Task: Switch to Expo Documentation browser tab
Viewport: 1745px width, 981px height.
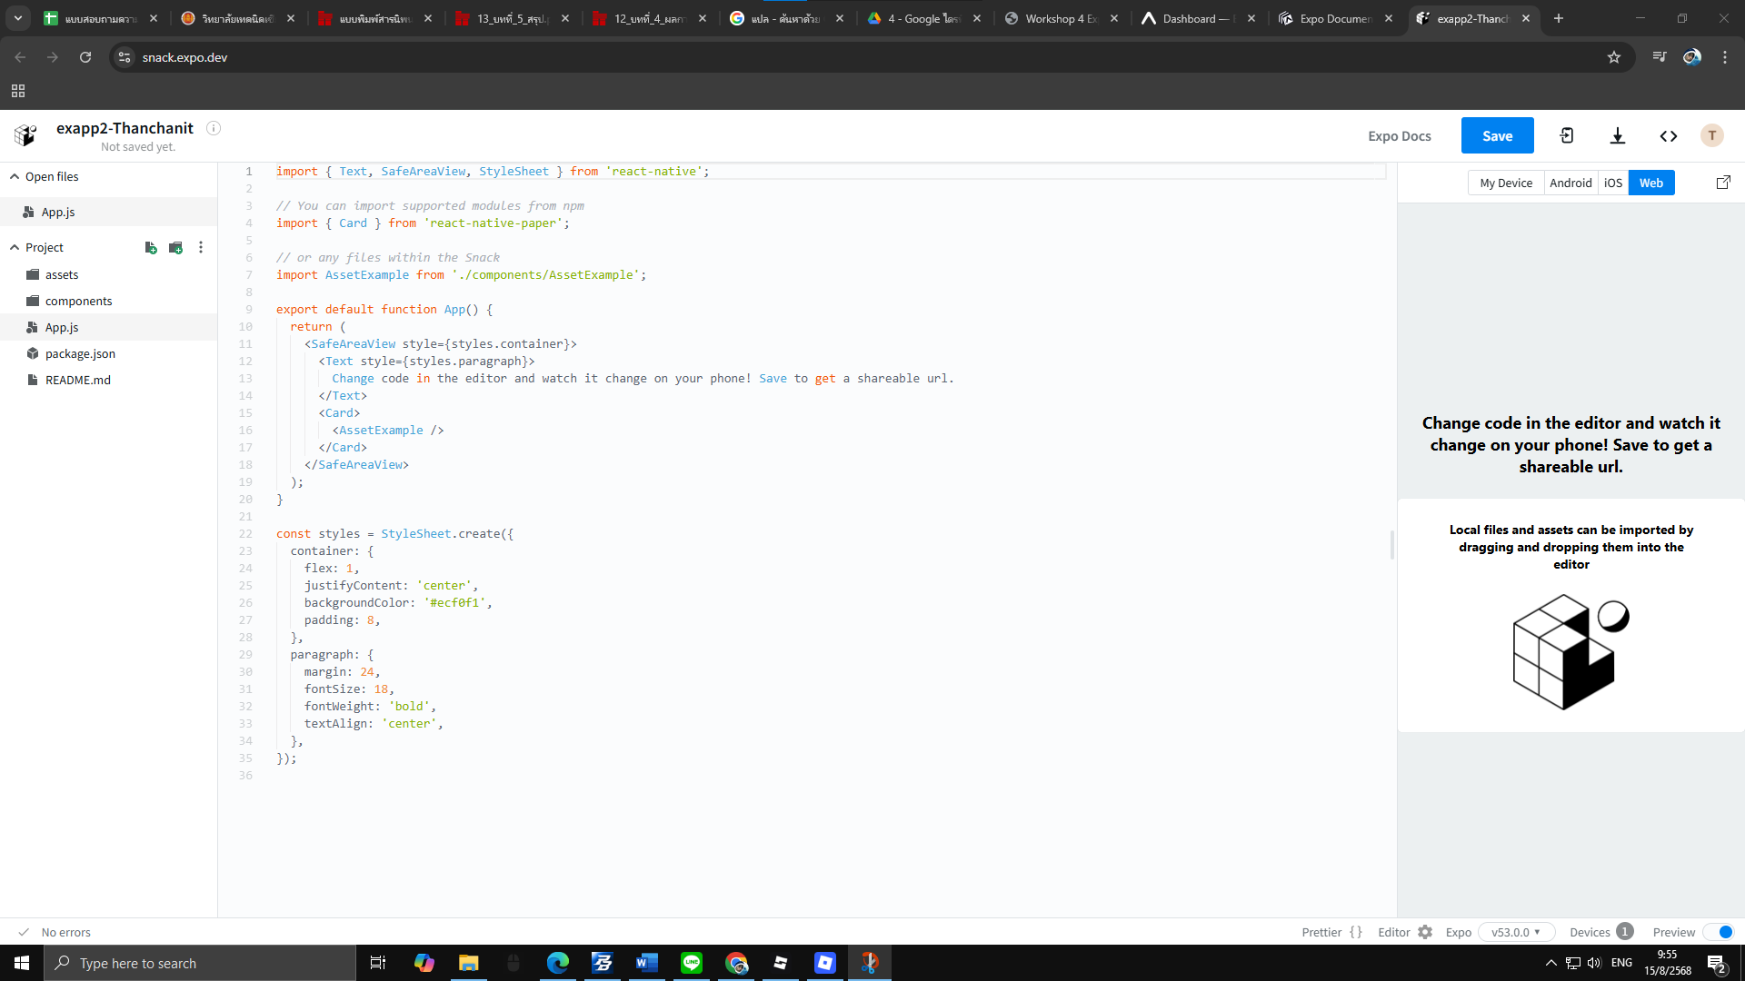Action: click(1334, 18)
